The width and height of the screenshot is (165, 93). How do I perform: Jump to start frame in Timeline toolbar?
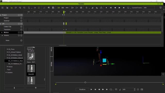coord(111,8)
